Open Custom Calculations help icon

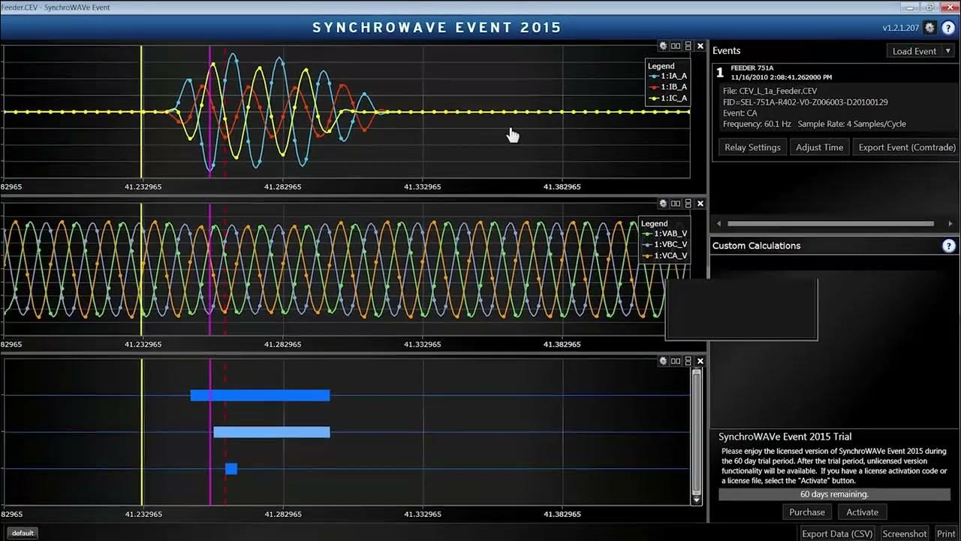click(x=949, y=246)
